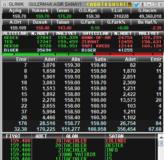The width and height of the screenshot is (164, 160).
Task: Click the COLENDI seller in trades
Action: pos(116,141)
